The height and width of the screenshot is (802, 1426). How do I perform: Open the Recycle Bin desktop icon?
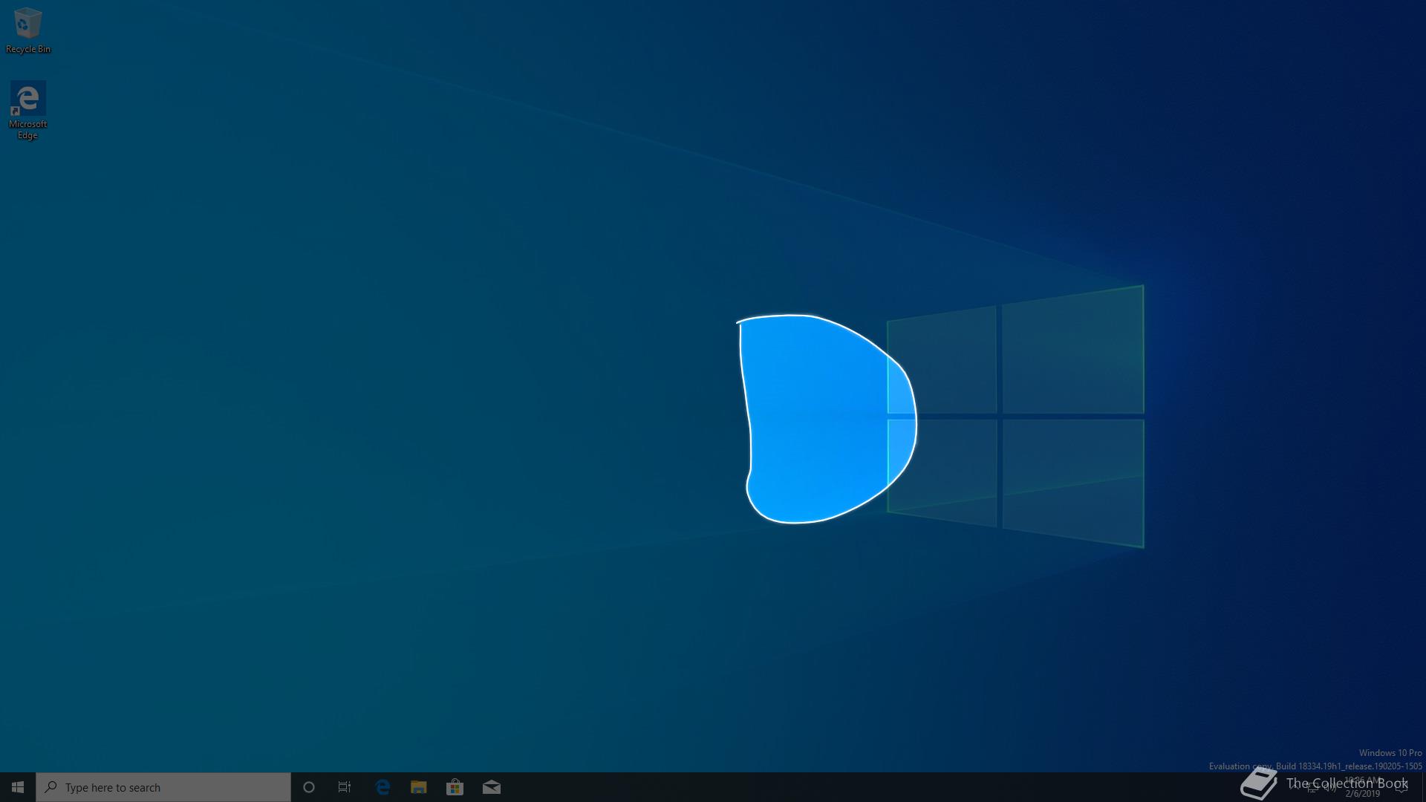pos(27,30)
